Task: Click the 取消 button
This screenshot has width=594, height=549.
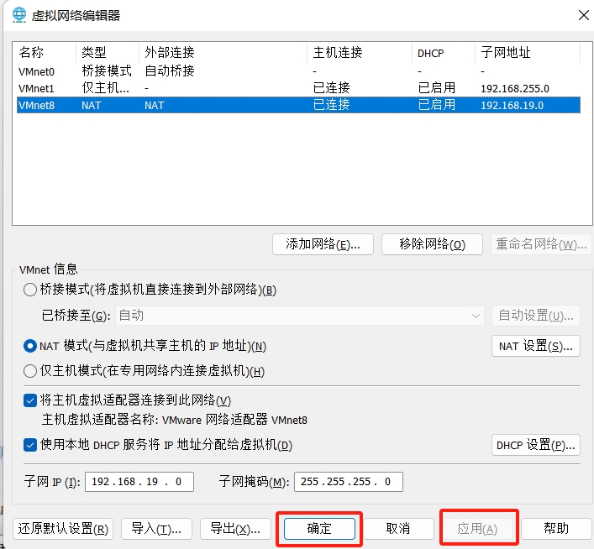Action: tap(398, 529)
